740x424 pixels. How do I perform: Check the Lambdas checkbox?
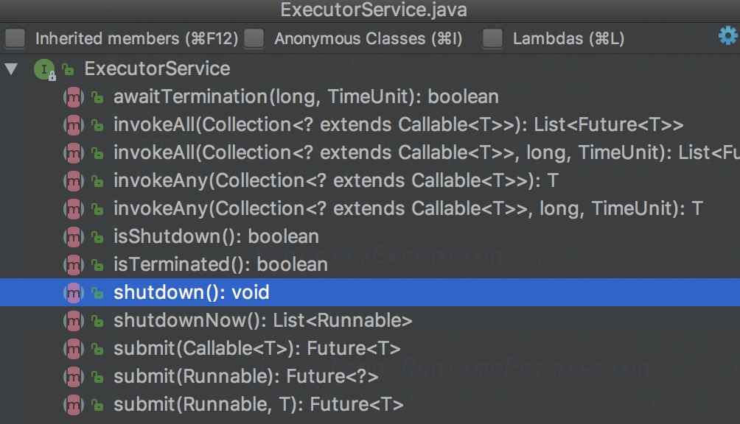coord(492,38)
